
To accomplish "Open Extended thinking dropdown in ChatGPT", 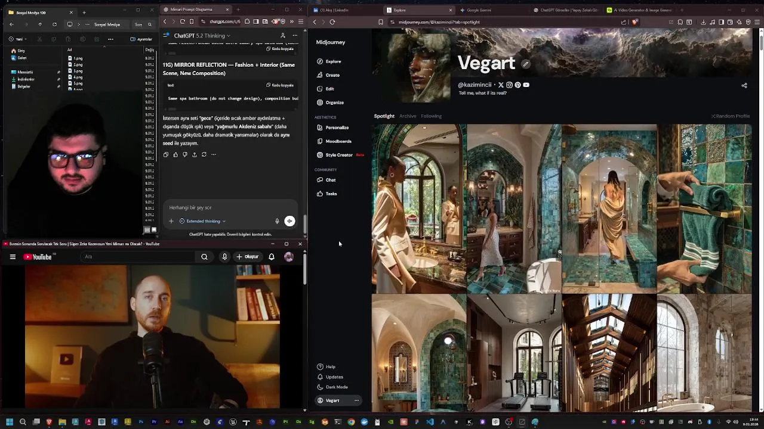I will (202, 221).
